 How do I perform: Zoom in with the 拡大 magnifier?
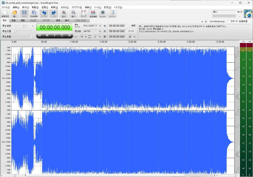[64, 14]
